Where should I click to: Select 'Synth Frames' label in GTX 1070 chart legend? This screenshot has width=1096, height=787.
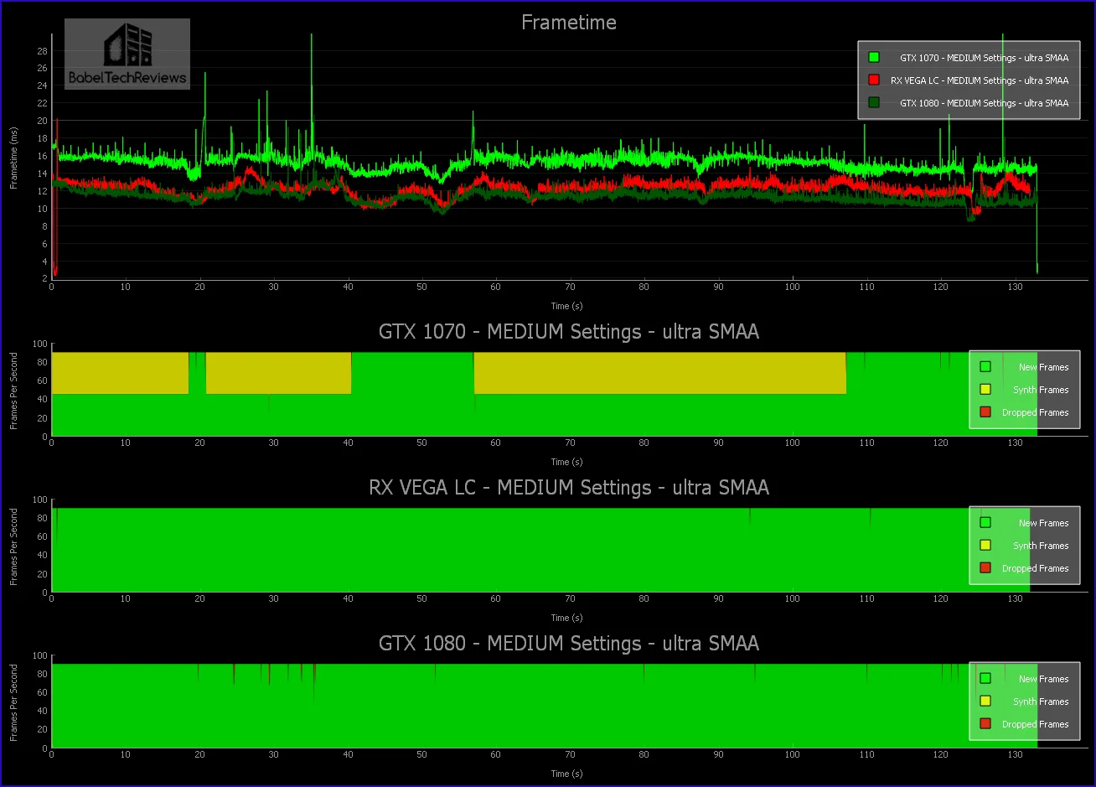[x=1041, y=390]
